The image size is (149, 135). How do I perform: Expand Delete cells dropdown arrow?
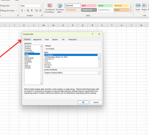pos(144,12)
